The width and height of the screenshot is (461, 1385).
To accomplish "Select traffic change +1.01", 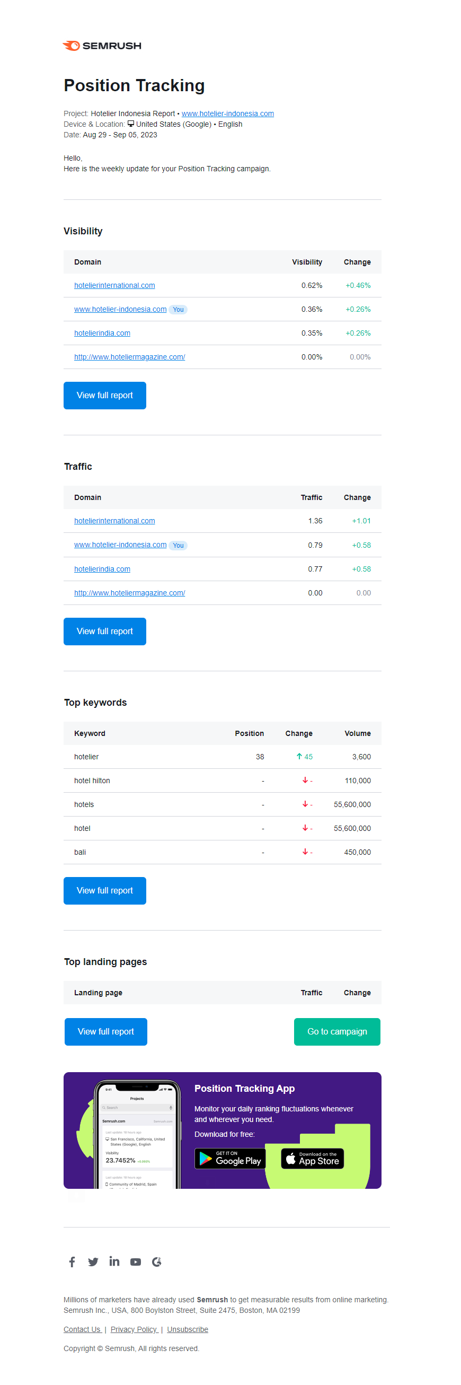I will click(x=361, y=521).
